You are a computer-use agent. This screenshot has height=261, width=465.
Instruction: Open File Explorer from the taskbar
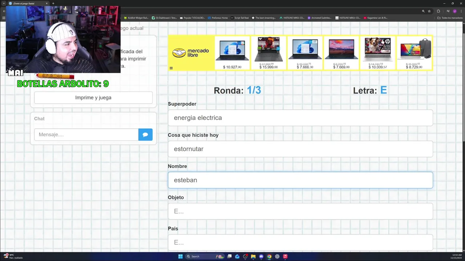(x=253, y=256)
